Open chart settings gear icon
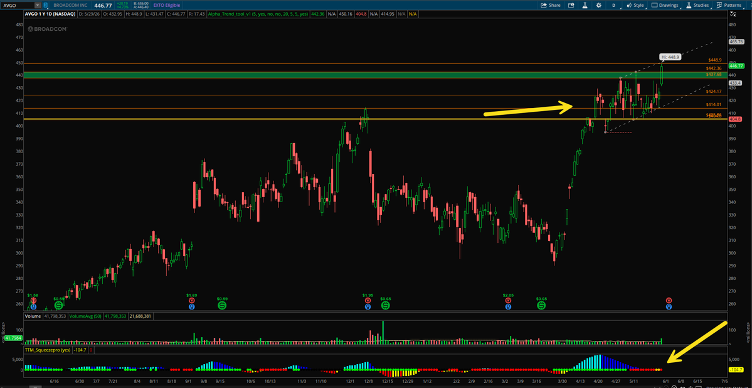 [x=598, y=5]
